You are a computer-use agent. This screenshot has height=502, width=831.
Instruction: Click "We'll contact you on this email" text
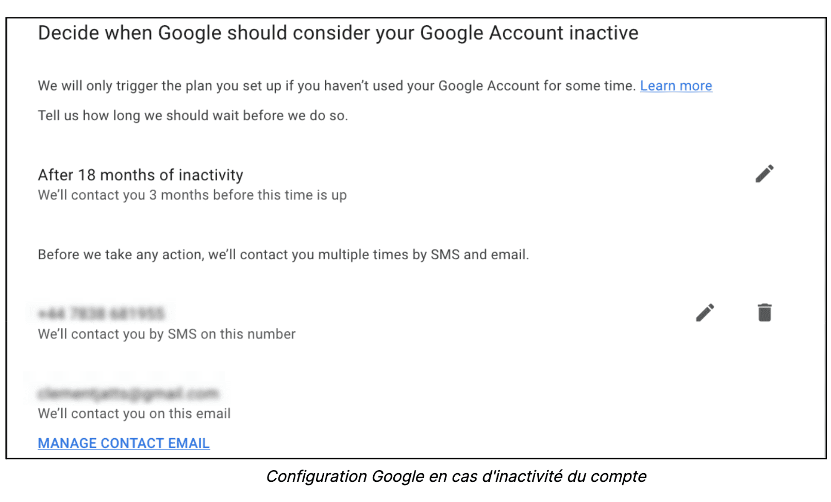[x=134, y=413]
